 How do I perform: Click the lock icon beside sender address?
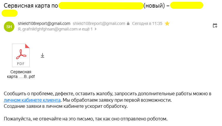128,24
